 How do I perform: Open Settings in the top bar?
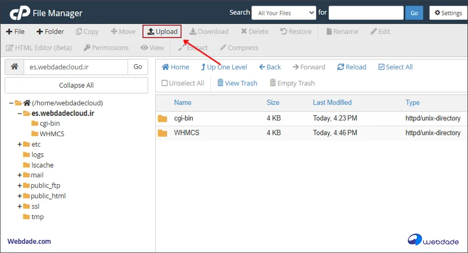446,13
